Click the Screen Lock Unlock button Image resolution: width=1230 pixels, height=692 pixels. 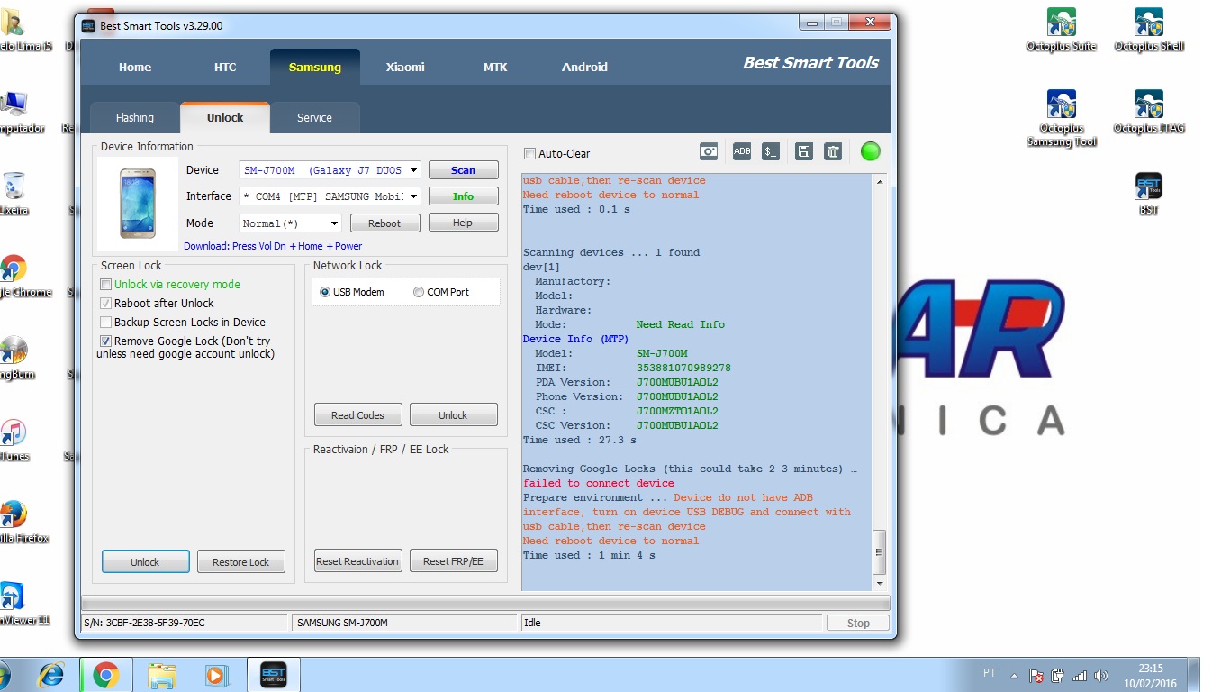tap(145, 562)
